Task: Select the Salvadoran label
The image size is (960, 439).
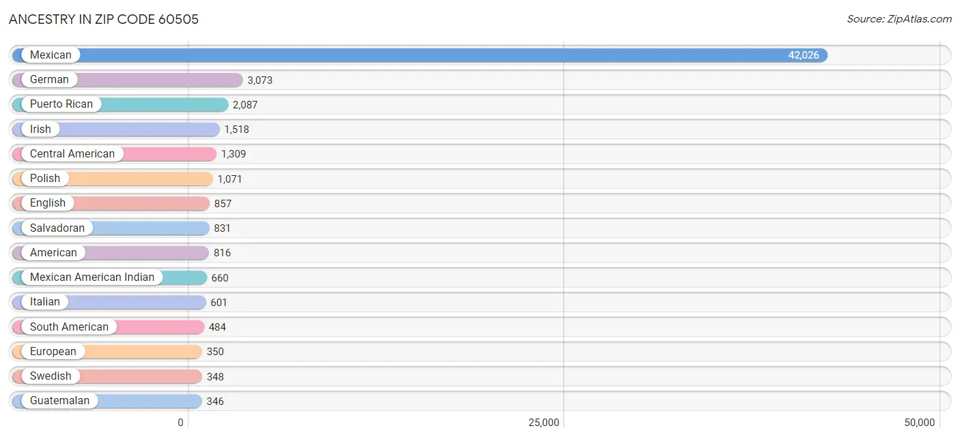Action: pyautogui.click(x=57, y=228)
